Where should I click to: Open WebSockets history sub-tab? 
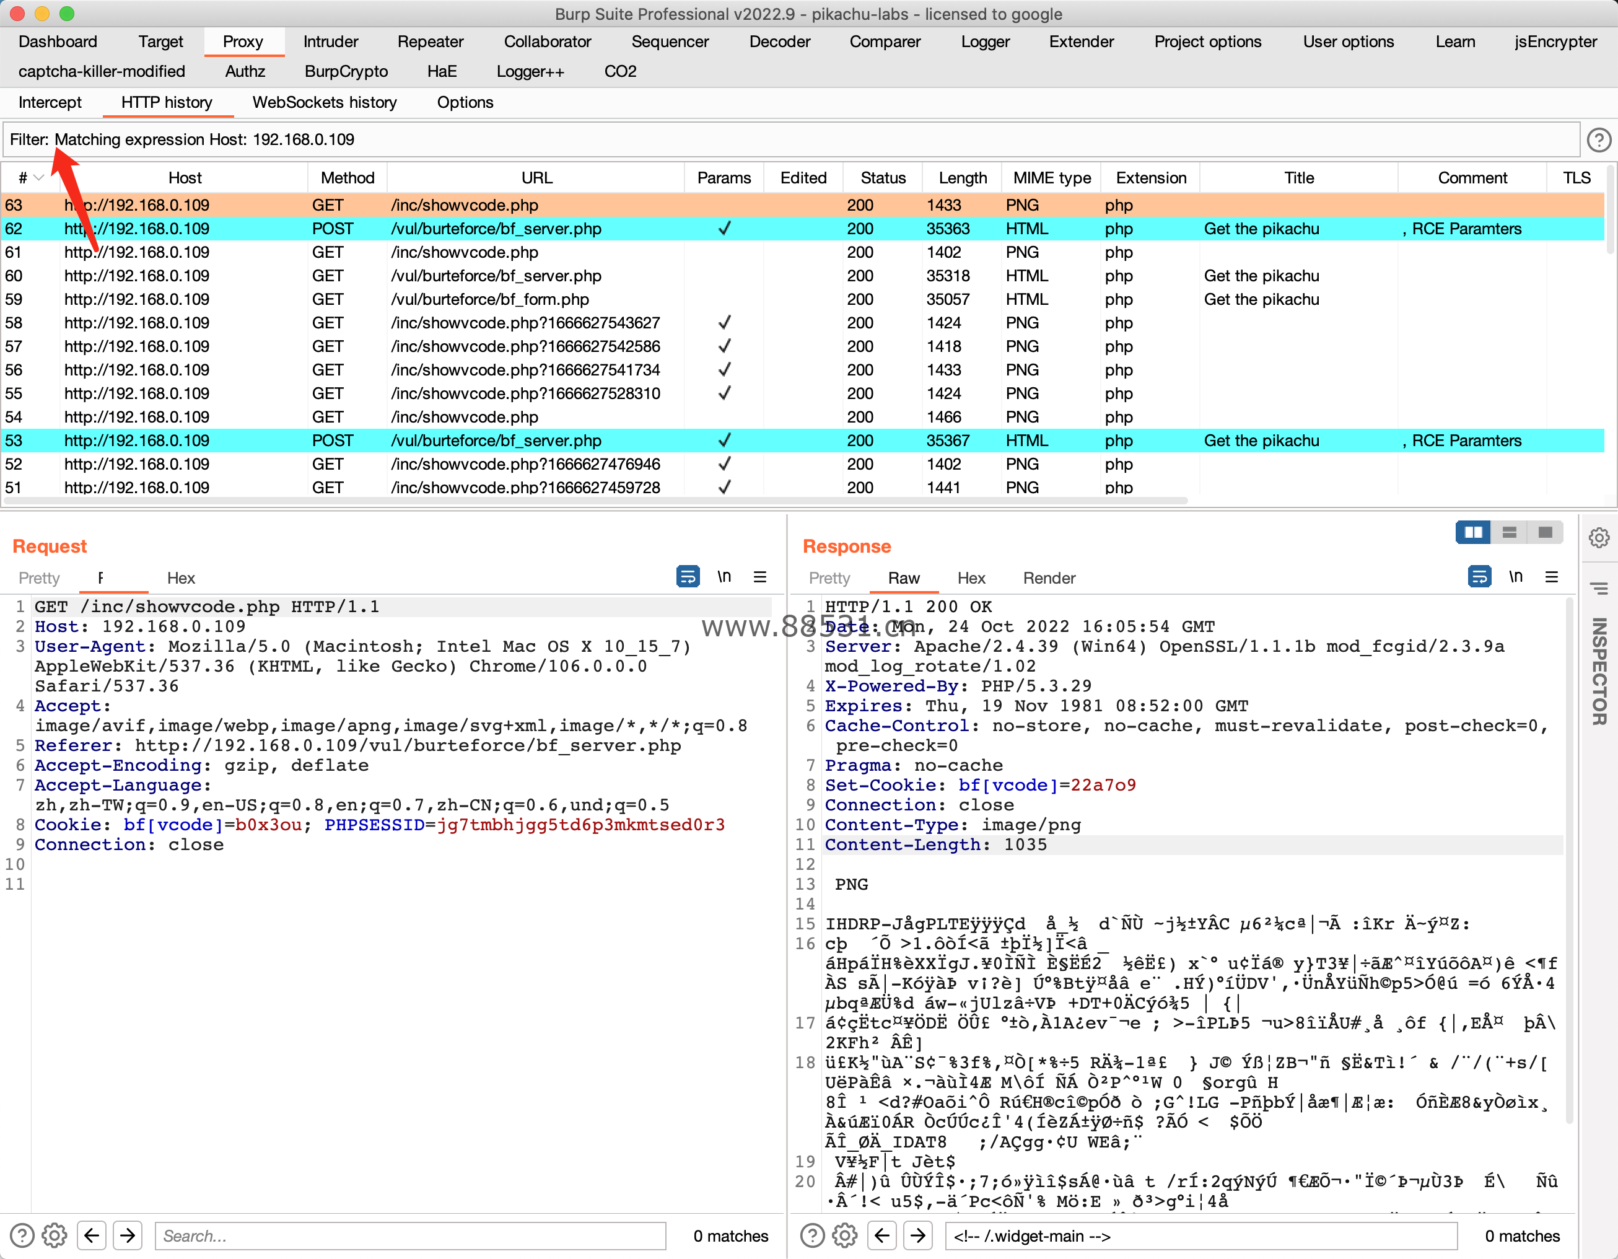(325, 102)
